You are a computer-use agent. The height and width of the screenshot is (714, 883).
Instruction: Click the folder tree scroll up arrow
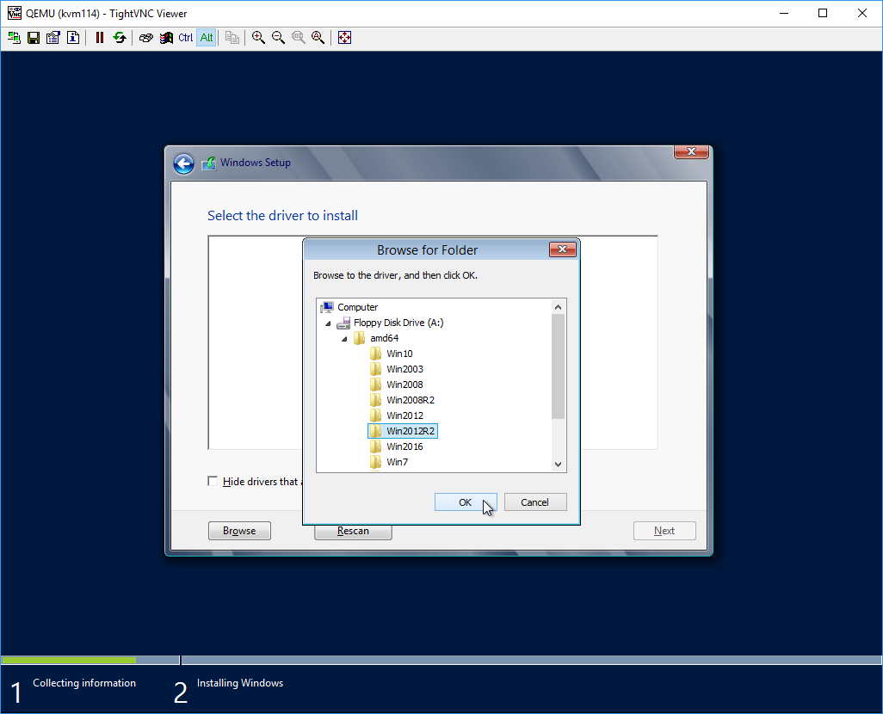558,307
